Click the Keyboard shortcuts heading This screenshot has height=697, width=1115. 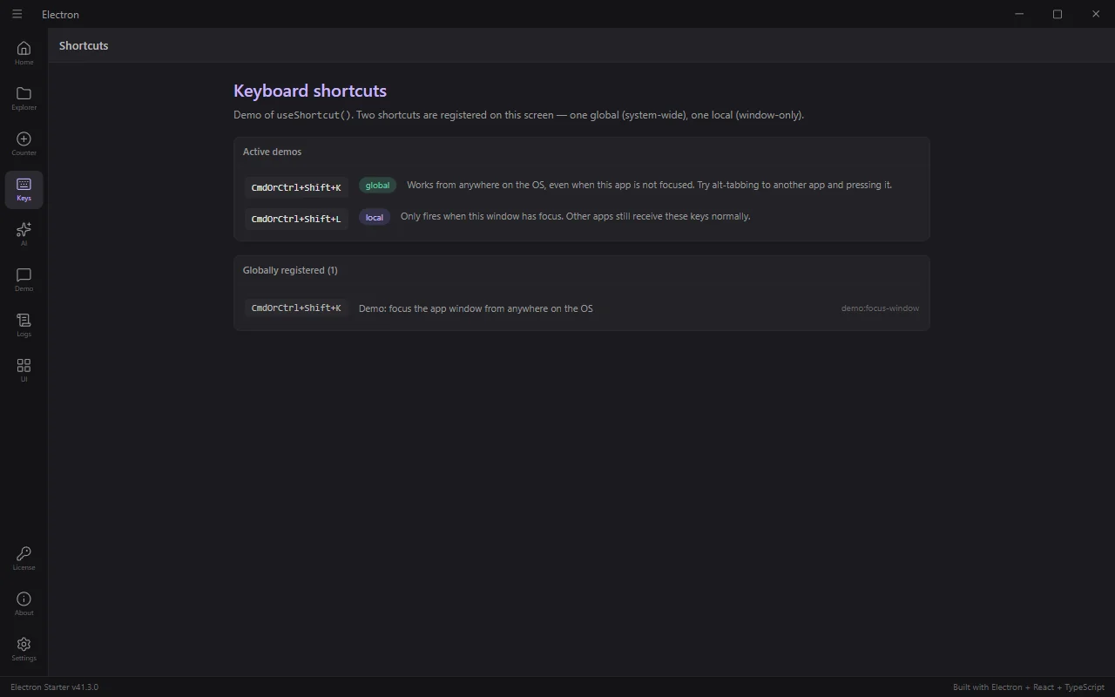(310, 91)
